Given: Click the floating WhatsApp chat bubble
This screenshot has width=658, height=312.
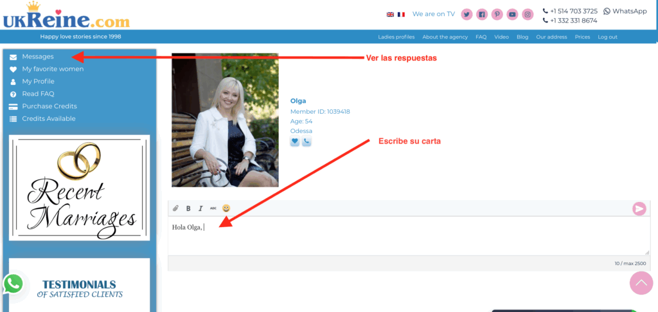Looking at the screenshot, I should coord(13,284).
